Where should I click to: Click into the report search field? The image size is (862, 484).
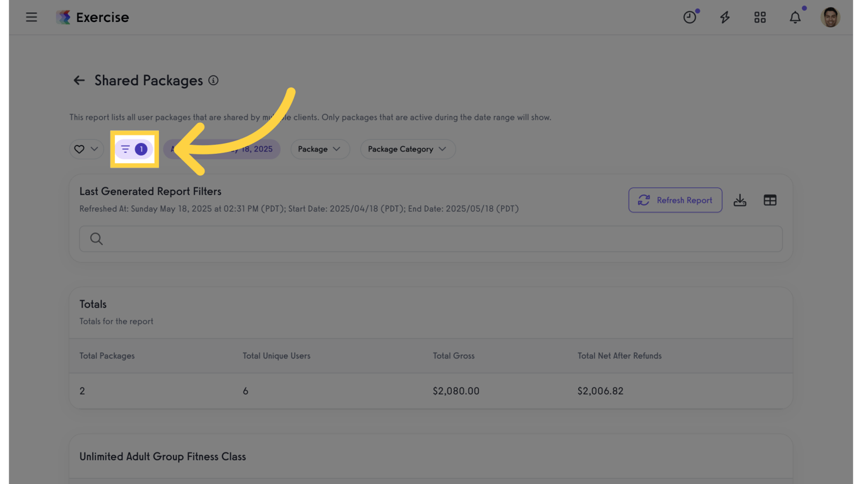coord(430,239)
